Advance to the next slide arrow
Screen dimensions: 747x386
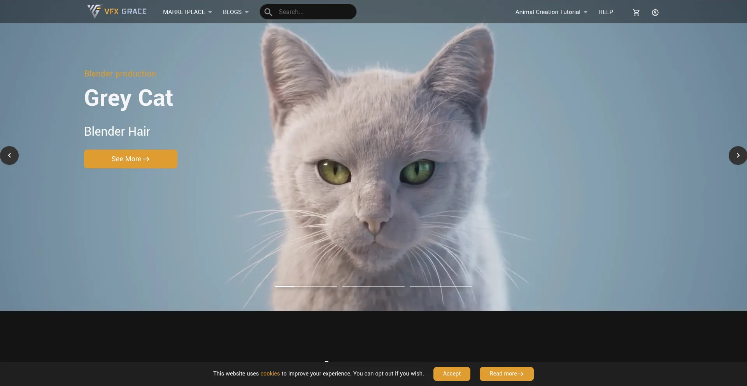coord(738,155)
